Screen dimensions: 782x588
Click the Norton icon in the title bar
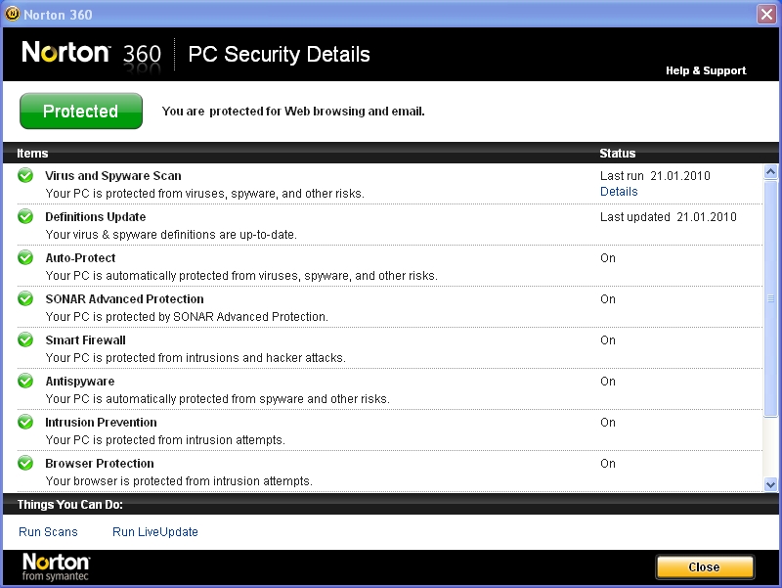click(12, 13)
